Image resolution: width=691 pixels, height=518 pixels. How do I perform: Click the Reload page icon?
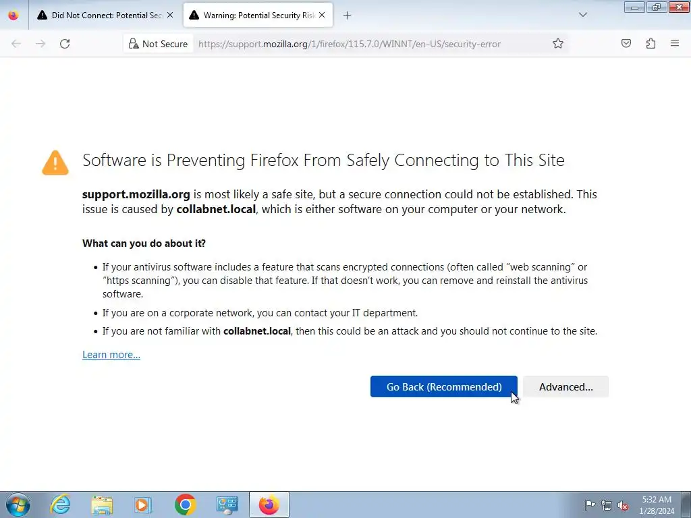coord(65,44)
